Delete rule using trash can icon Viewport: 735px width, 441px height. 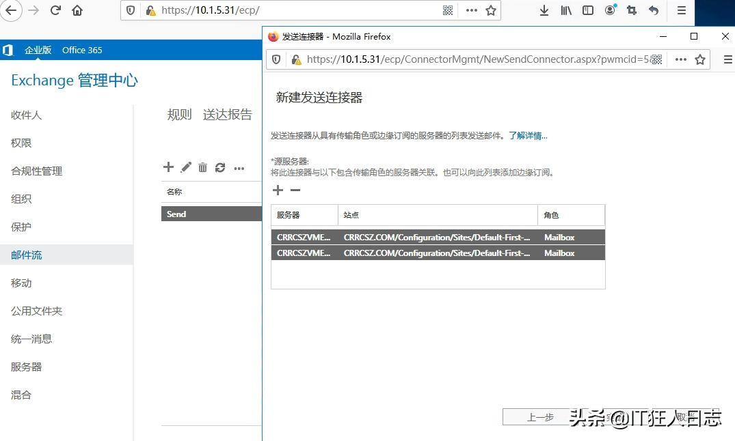click(x=202, y=167)
